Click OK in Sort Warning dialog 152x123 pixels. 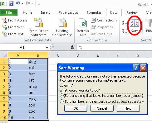(x=76, y=108)
